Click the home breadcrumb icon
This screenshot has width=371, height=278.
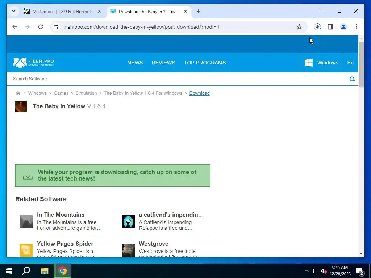point(18,93)
